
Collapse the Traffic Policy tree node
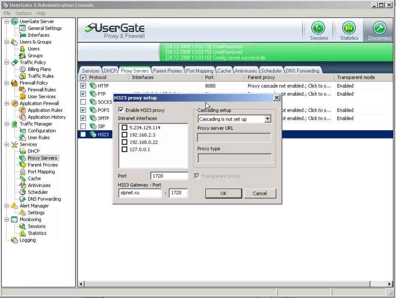pyautogui.click(x=7, y=62)
